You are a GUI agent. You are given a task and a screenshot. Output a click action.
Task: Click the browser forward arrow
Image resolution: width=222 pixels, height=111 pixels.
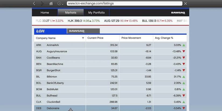pyautogui.click(x=42, y=3)
